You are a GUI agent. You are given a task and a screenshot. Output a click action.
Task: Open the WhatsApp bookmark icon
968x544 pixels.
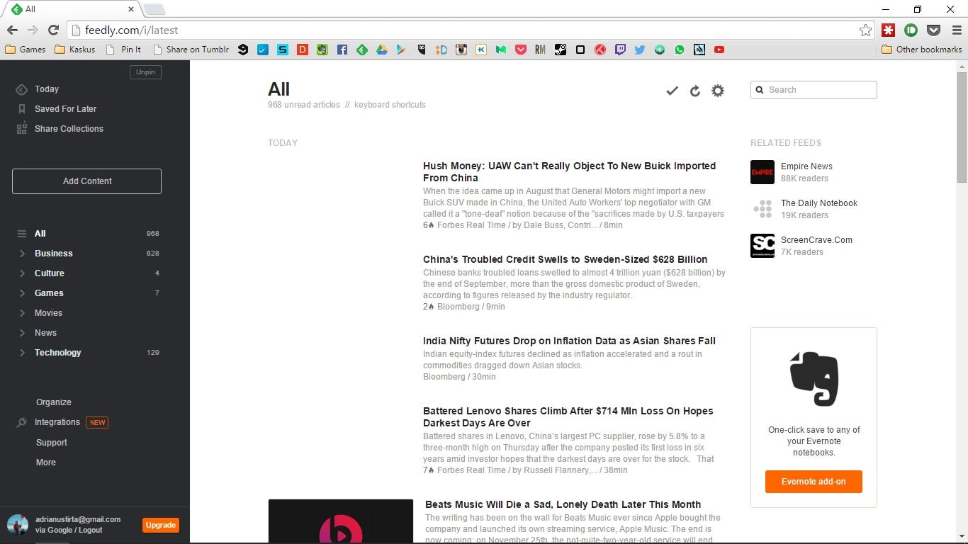click(680, 50)
